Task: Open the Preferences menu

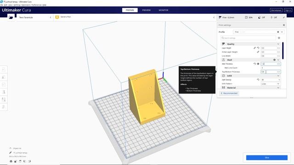Action: pos(36,5)
